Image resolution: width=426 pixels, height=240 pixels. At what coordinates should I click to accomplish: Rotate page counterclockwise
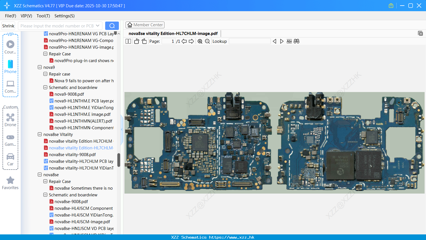point(136,41)
